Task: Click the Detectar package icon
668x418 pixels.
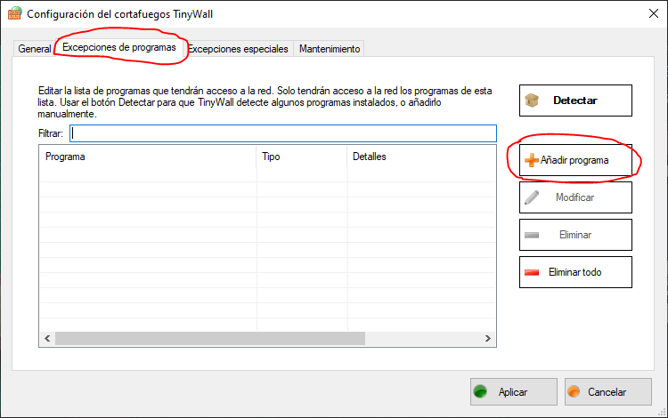Action: (x=532, y=100)
